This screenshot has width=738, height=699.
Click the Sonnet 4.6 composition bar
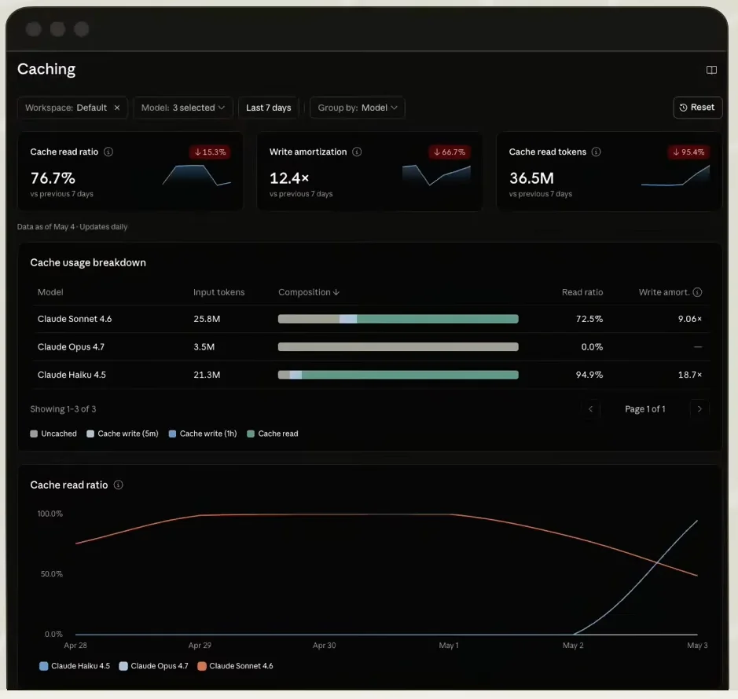(398, 319)
